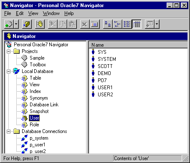Select the Synonym tree item
Screen dimensions: 190x163
pos(39,98)
